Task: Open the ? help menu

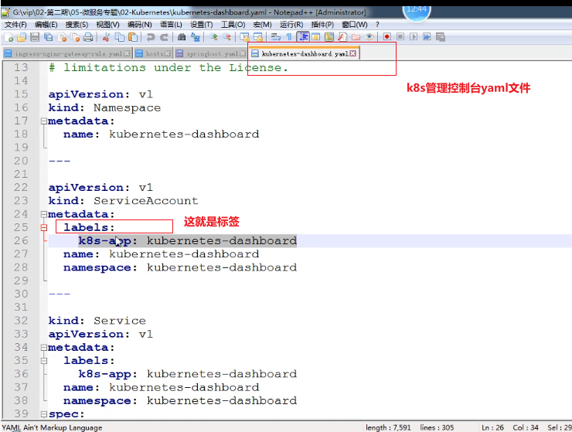Action: pos(377,25)
